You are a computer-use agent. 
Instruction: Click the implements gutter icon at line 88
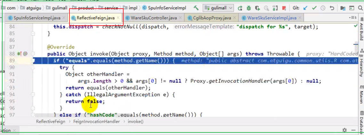(20, 54)
